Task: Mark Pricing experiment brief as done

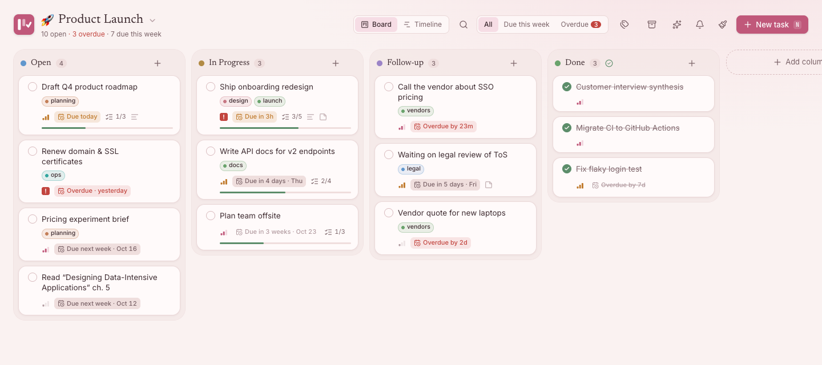Action: point(33,219)
